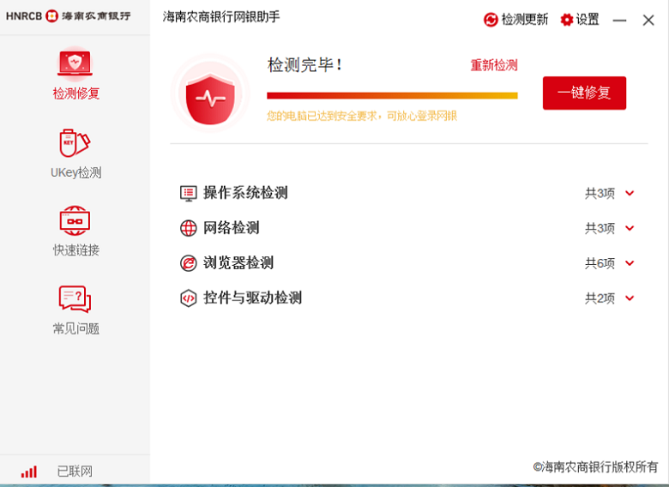Viewport: 669px width, 487px height.
Task: Click the 网络检测 row title
Action: point(232,228)
